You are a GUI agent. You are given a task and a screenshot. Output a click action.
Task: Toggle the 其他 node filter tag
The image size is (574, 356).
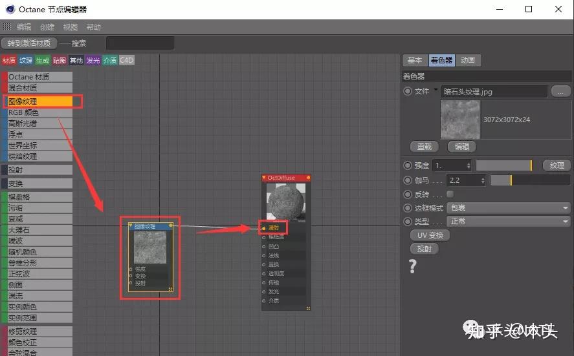click(x=76, y=60)
